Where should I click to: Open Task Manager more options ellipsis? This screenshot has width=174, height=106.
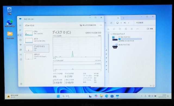(101, 25)
